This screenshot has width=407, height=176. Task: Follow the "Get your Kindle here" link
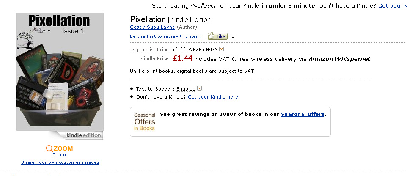pos(213,97)
